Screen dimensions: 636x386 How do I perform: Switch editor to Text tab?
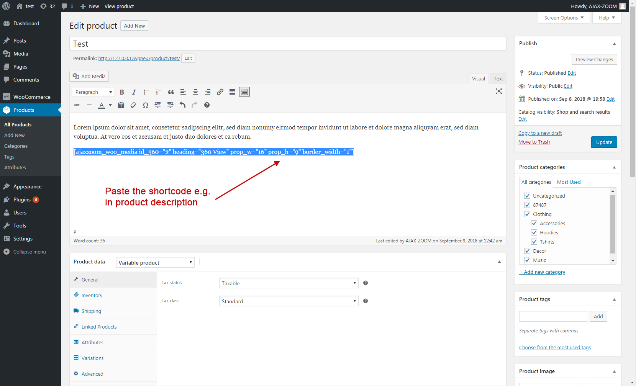[498, 79]
